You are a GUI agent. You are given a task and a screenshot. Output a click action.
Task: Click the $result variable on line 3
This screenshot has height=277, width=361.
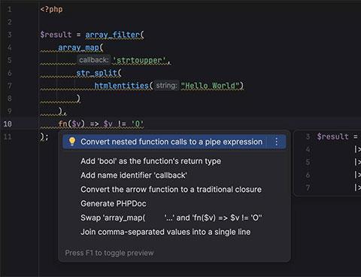pos(56,35)
